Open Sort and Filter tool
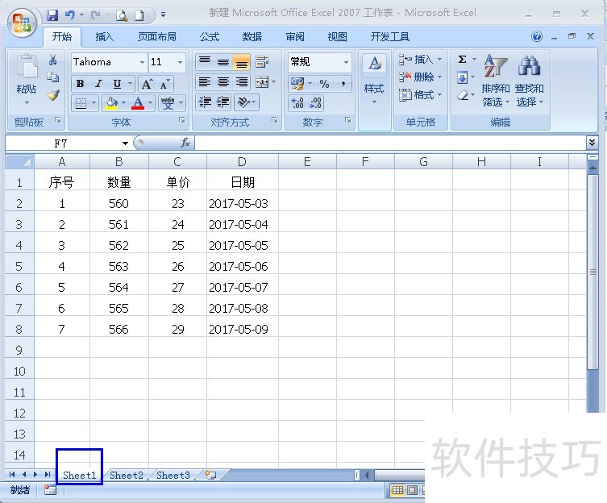The image size is (607, 503). [495, 81]
